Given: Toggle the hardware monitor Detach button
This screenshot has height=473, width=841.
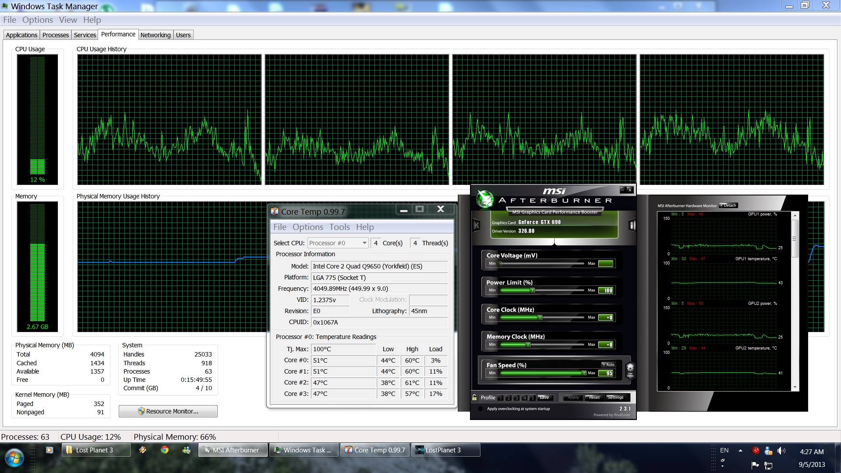Looking at the screenshot, I should [x=728, y=205].
